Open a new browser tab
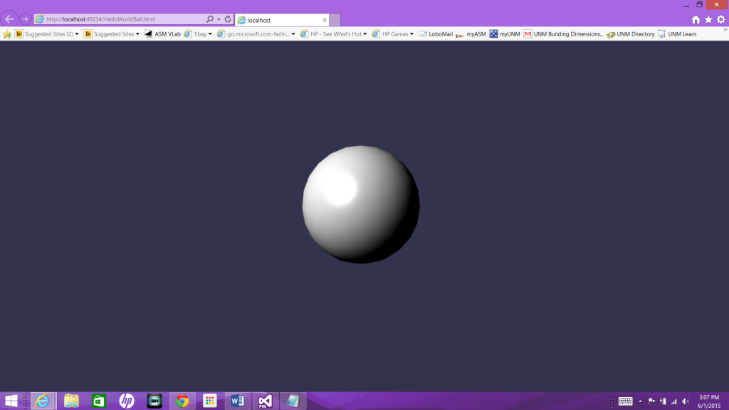The width and height of the screenshot is (729, 410). coord(334,20)
